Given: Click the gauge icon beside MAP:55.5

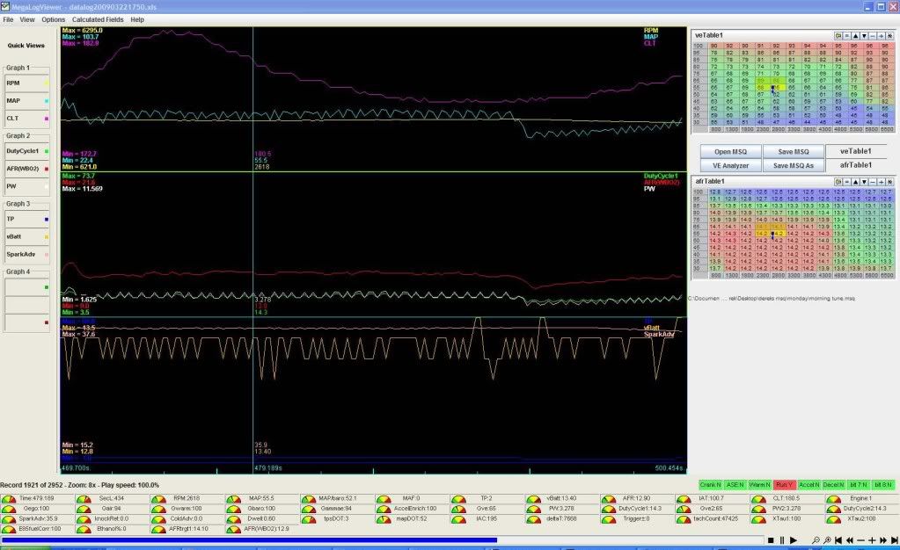Looking at the screenshot, I should click(x=234, y=499).
